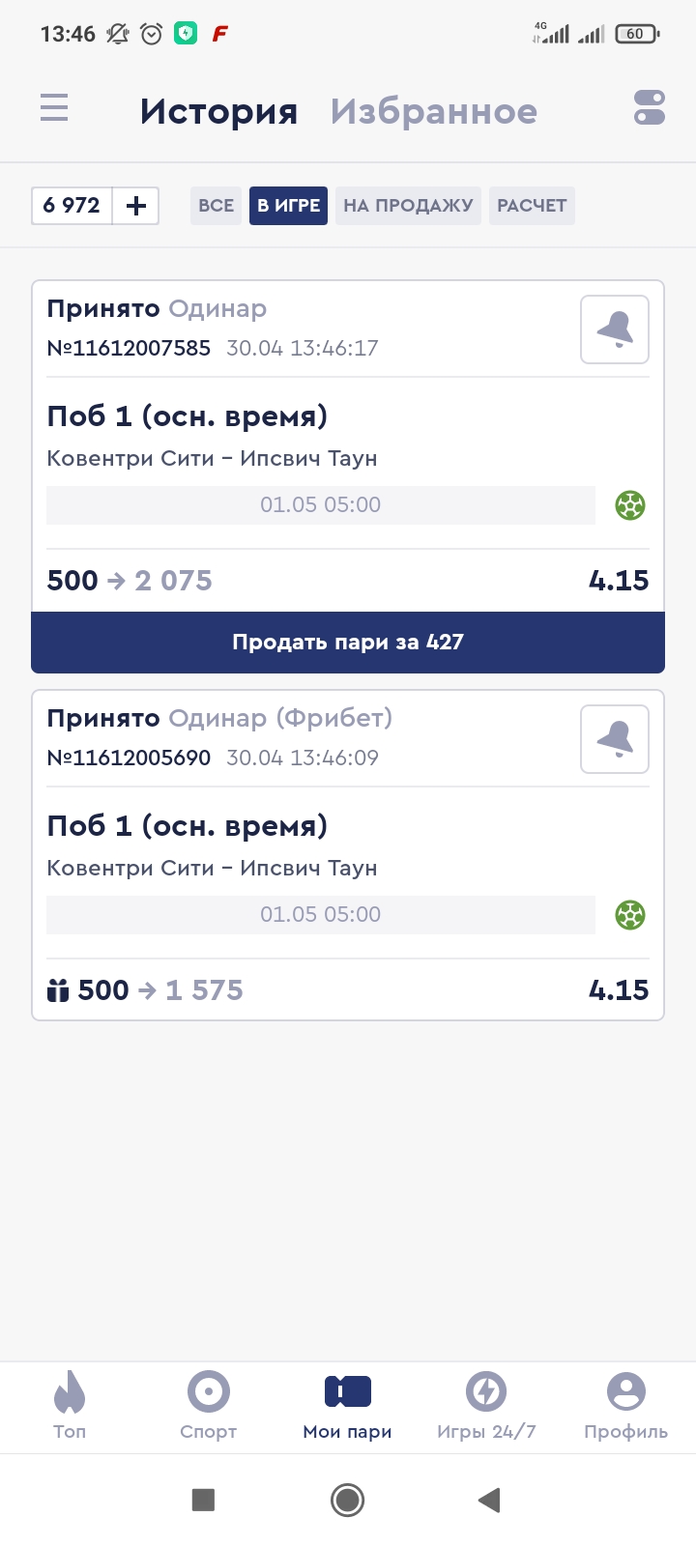Image resolution: width=696 pixels, height=1546 pixels.
Task: Tap football icon on first bet
Action: tap(630, 505)
